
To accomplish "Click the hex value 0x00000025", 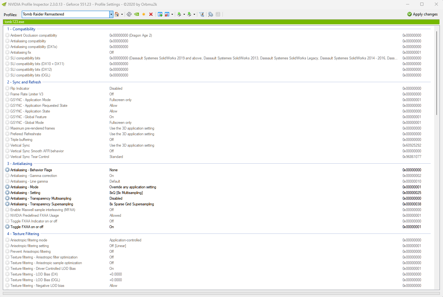I will [x=412, y=193].
